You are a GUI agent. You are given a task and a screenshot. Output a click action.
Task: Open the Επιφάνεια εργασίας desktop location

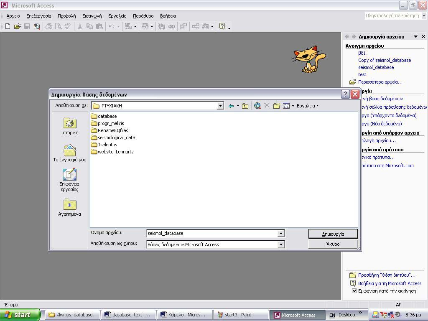click(70, 180)
